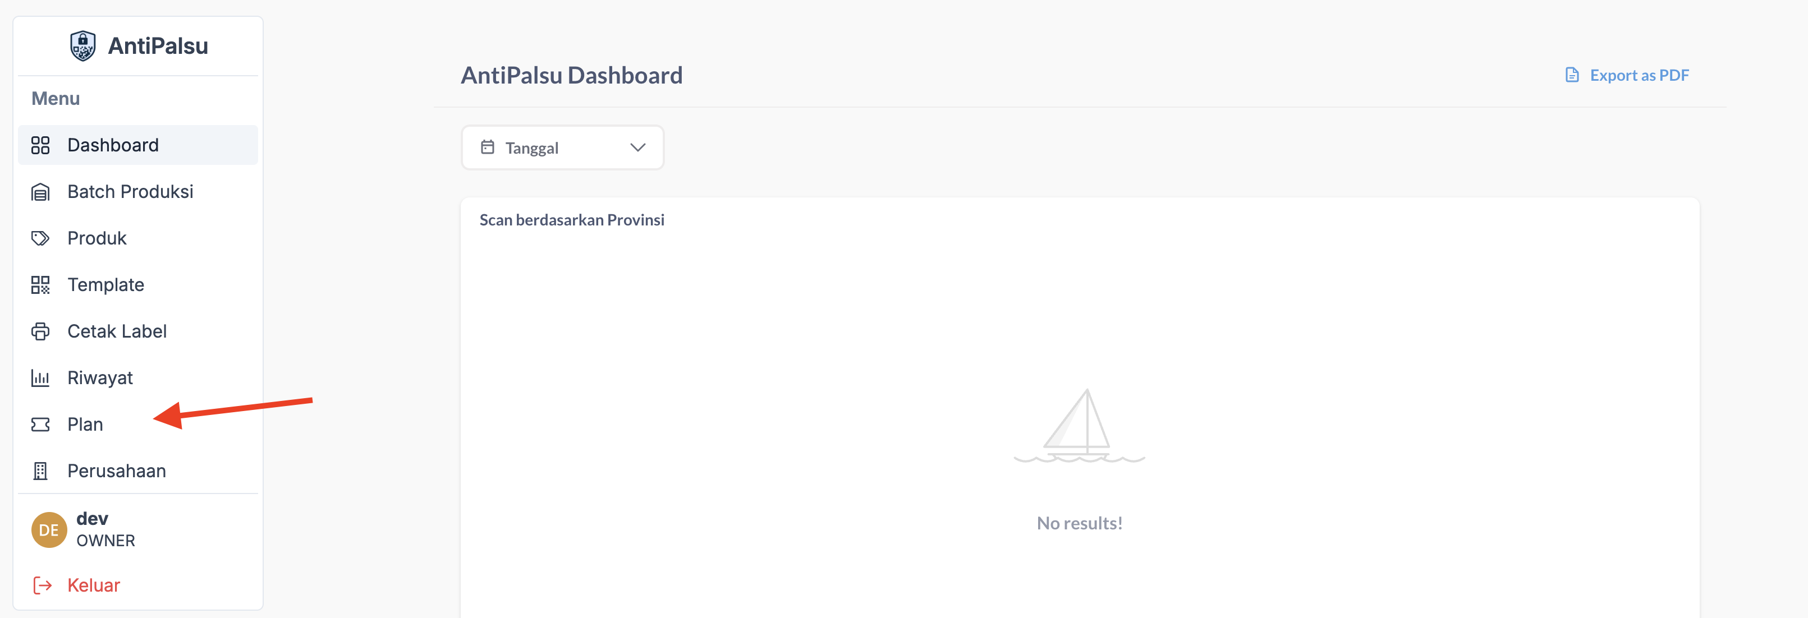The width and height of the screenshot is (1808, 618).
Task: Click Keluar to log out
Action: (x=93, y=585)
